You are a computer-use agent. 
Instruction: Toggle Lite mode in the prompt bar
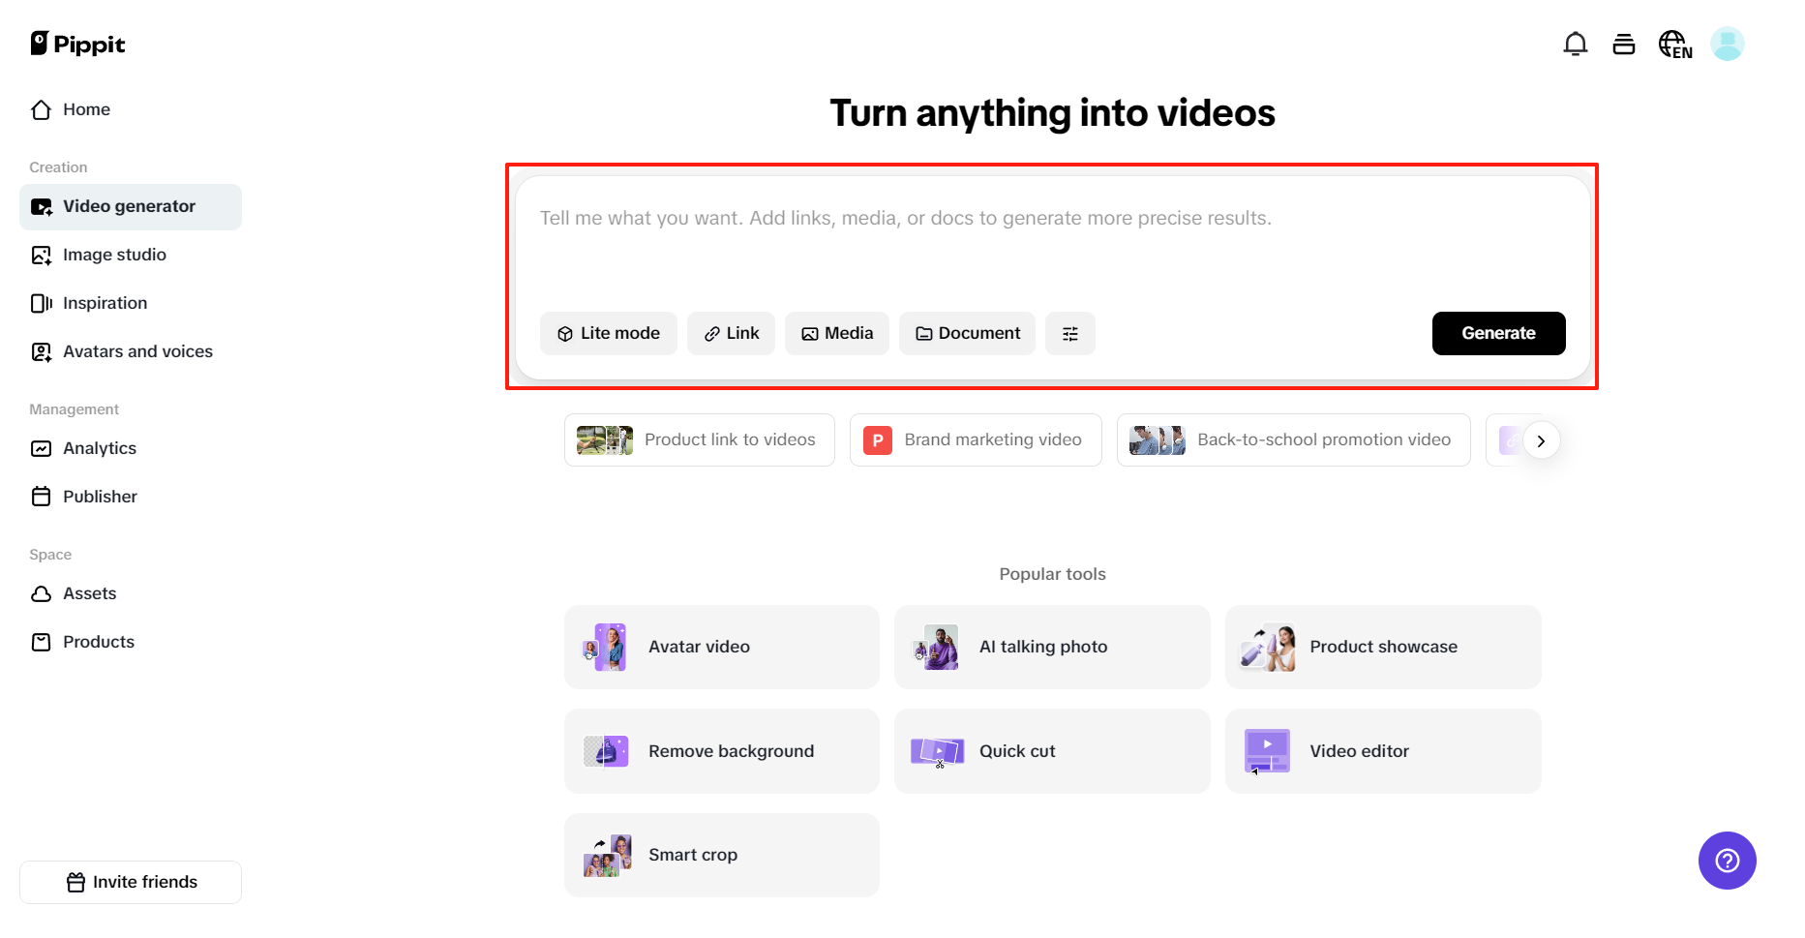point(608,333)
